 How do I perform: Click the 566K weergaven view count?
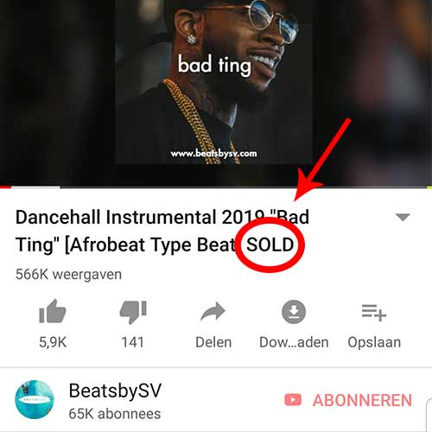(68, 274)
